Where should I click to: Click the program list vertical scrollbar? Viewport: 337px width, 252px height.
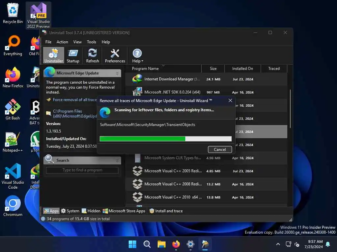290,109
